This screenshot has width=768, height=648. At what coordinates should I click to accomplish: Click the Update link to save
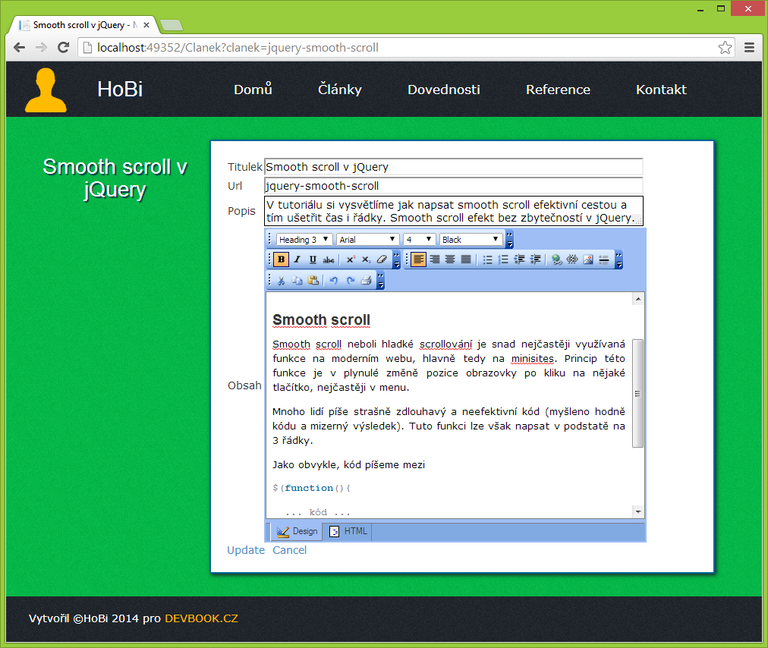(245, 549)
